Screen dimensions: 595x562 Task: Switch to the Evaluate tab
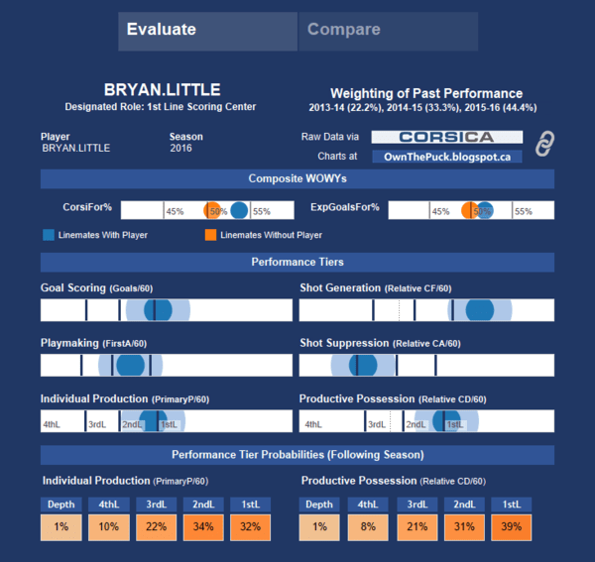tap(207, 30)
